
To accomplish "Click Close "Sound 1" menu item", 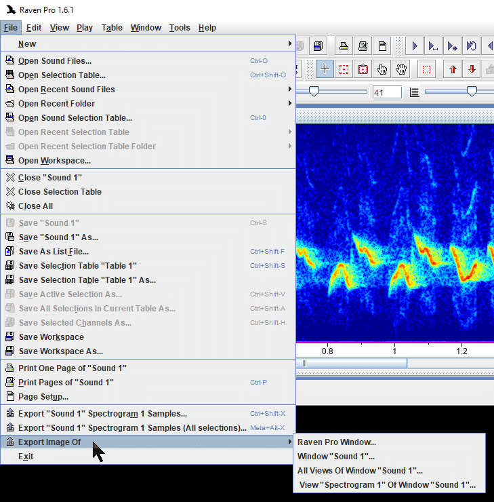I will click(x=148, y=177).
